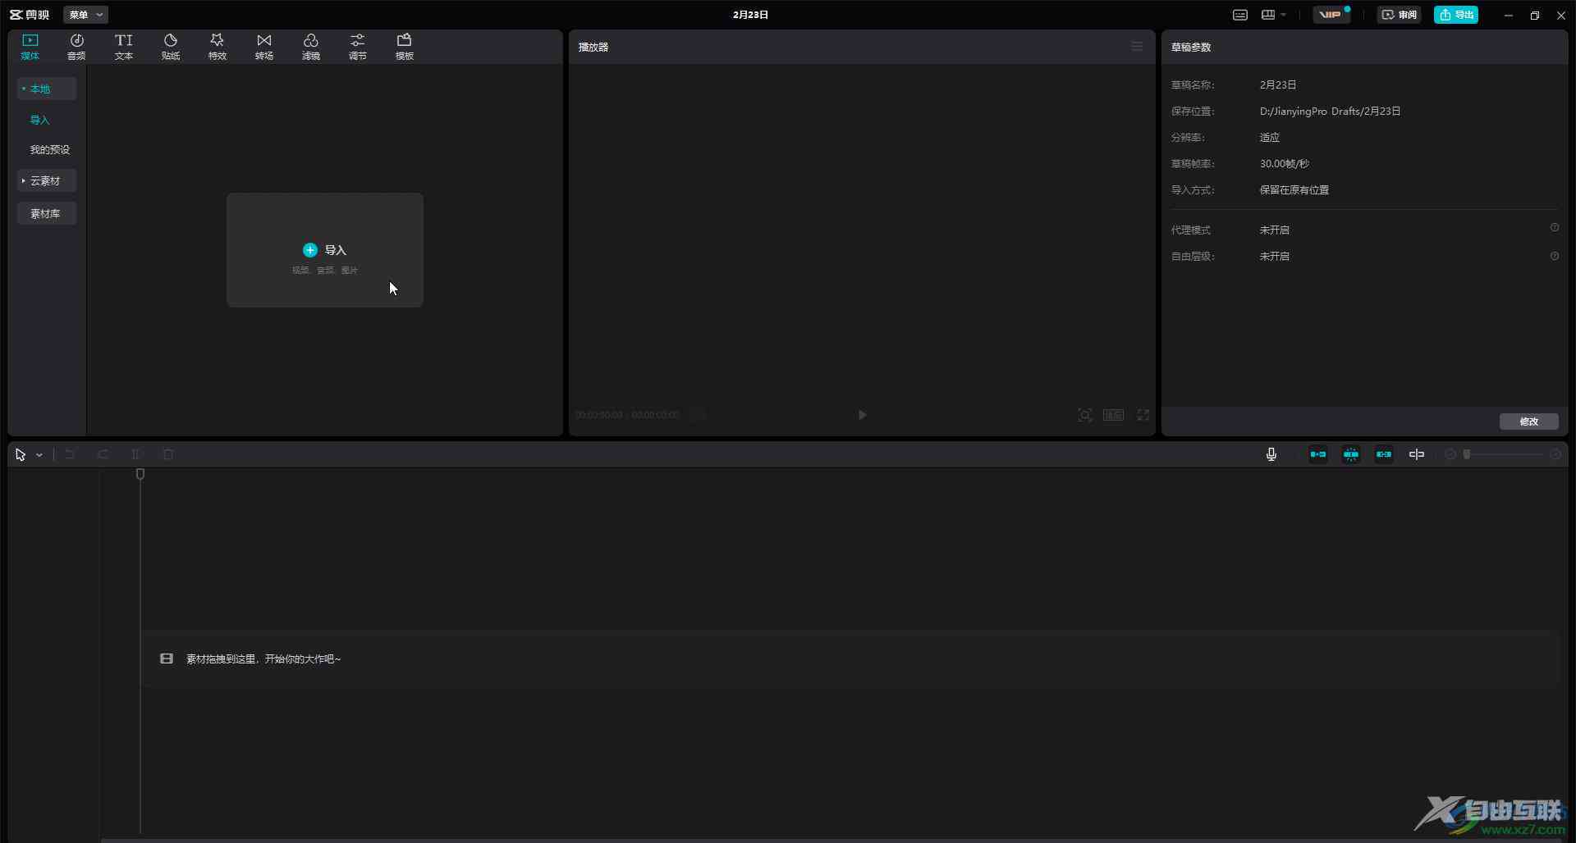This screenshot has height=843, width=1576.
Task: Open the 文本 (Text) tab
Action: (x=123, y=47)
